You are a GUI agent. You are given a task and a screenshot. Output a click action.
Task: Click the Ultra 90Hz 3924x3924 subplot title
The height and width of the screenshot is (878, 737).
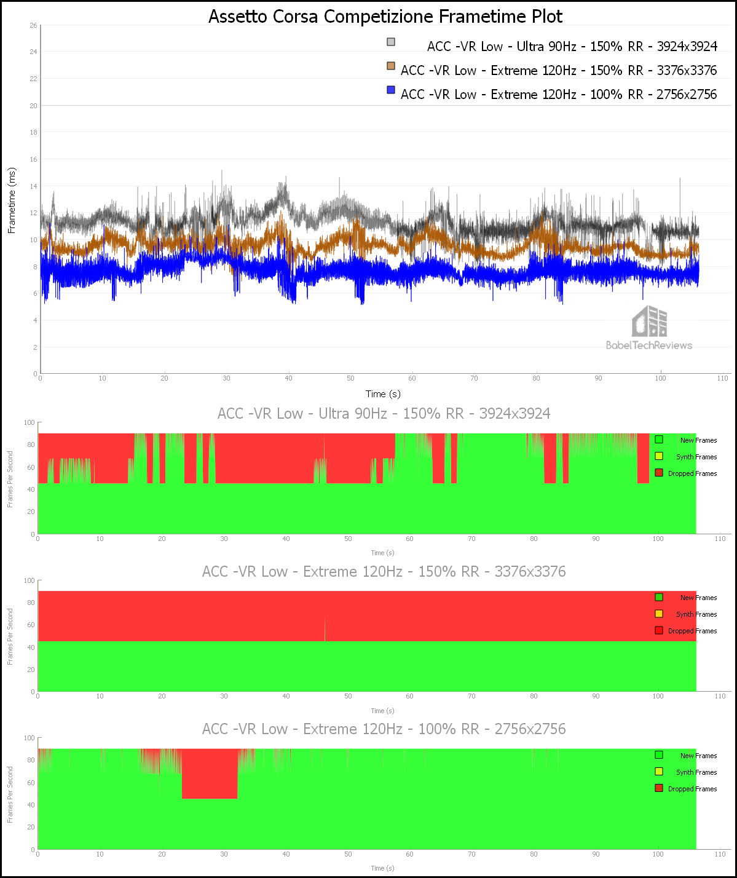pos(384,414)
